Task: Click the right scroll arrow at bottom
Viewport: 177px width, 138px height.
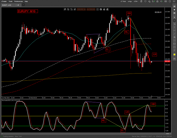Action: tap(170, 134)
